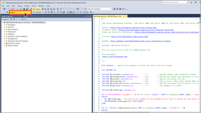This screenshot has width=201, height=113.
Task: Comment out the selected lines icon
Action: 78,12
